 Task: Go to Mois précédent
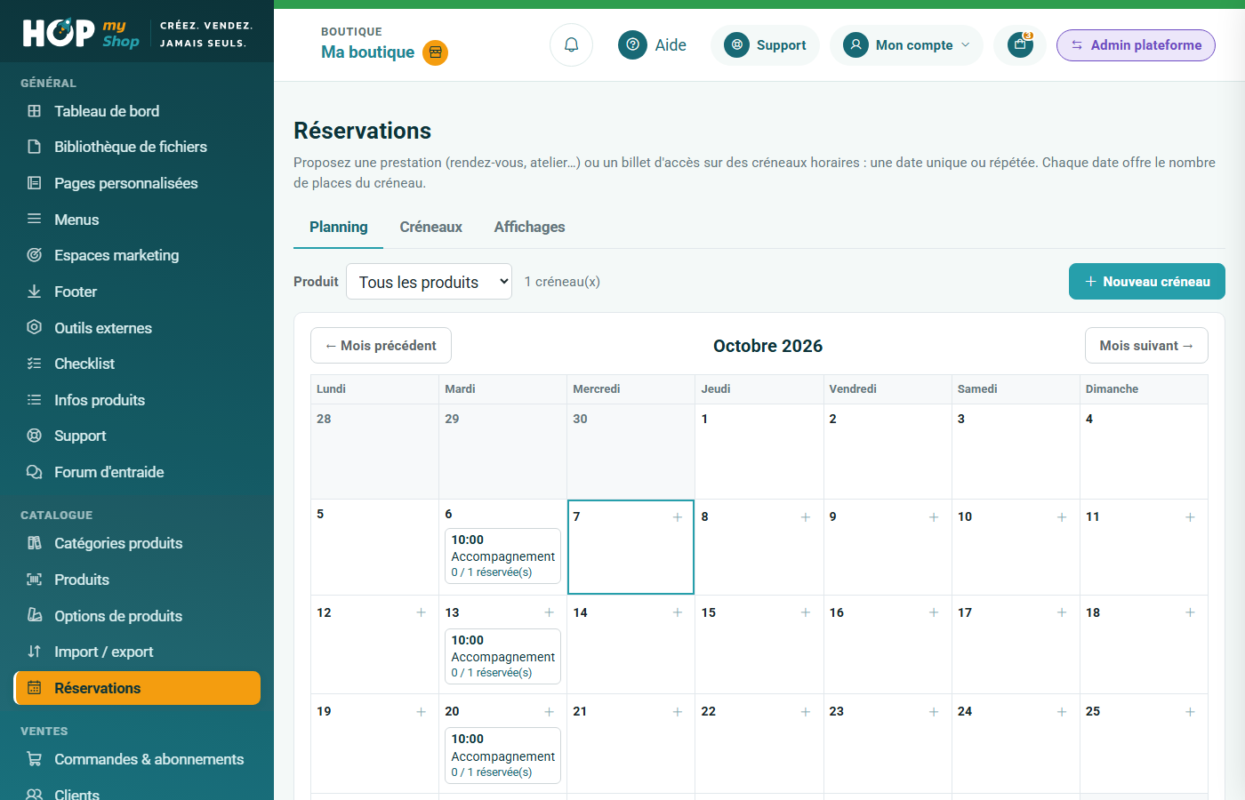click(381, 346)
